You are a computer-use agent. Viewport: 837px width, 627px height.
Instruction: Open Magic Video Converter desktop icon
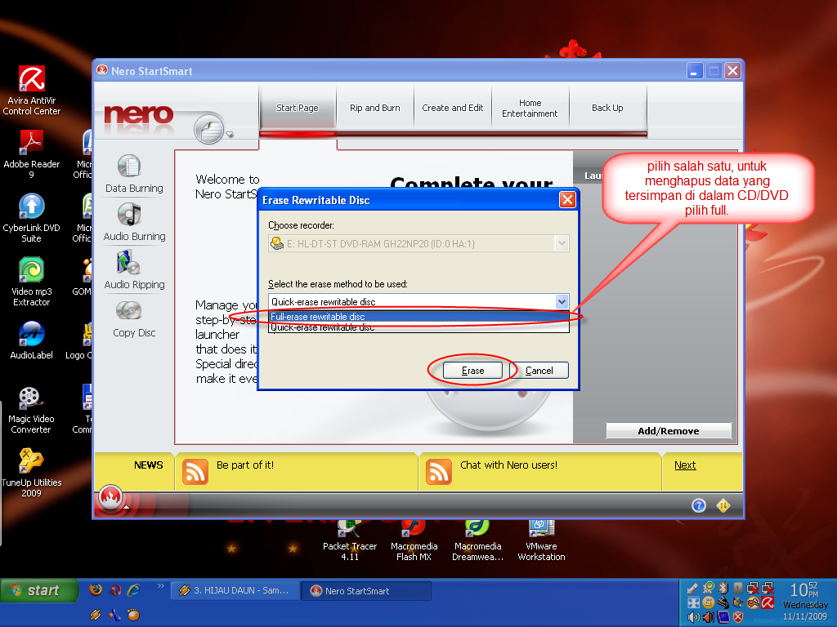(31, 410)
